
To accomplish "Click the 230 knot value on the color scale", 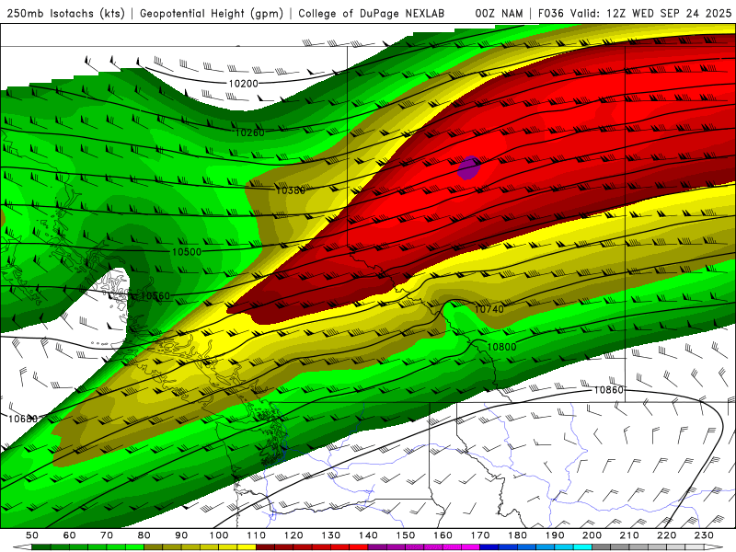I will (x=704, y=535).
